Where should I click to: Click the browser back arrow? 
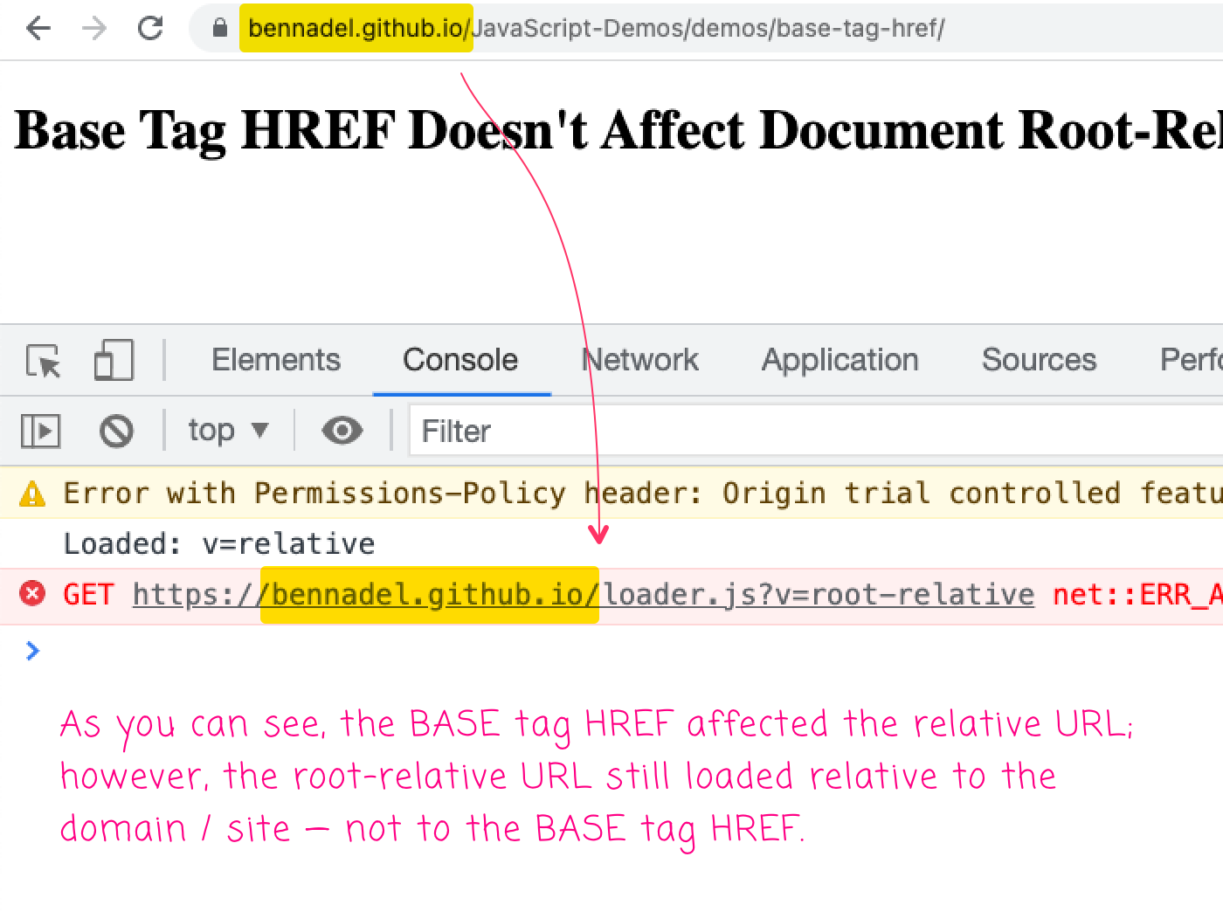click(38, 29)
